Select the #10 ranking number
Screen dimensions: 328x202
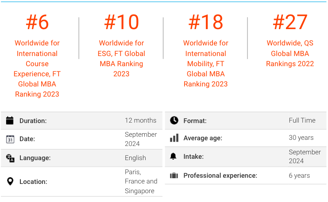coord(122,22)
